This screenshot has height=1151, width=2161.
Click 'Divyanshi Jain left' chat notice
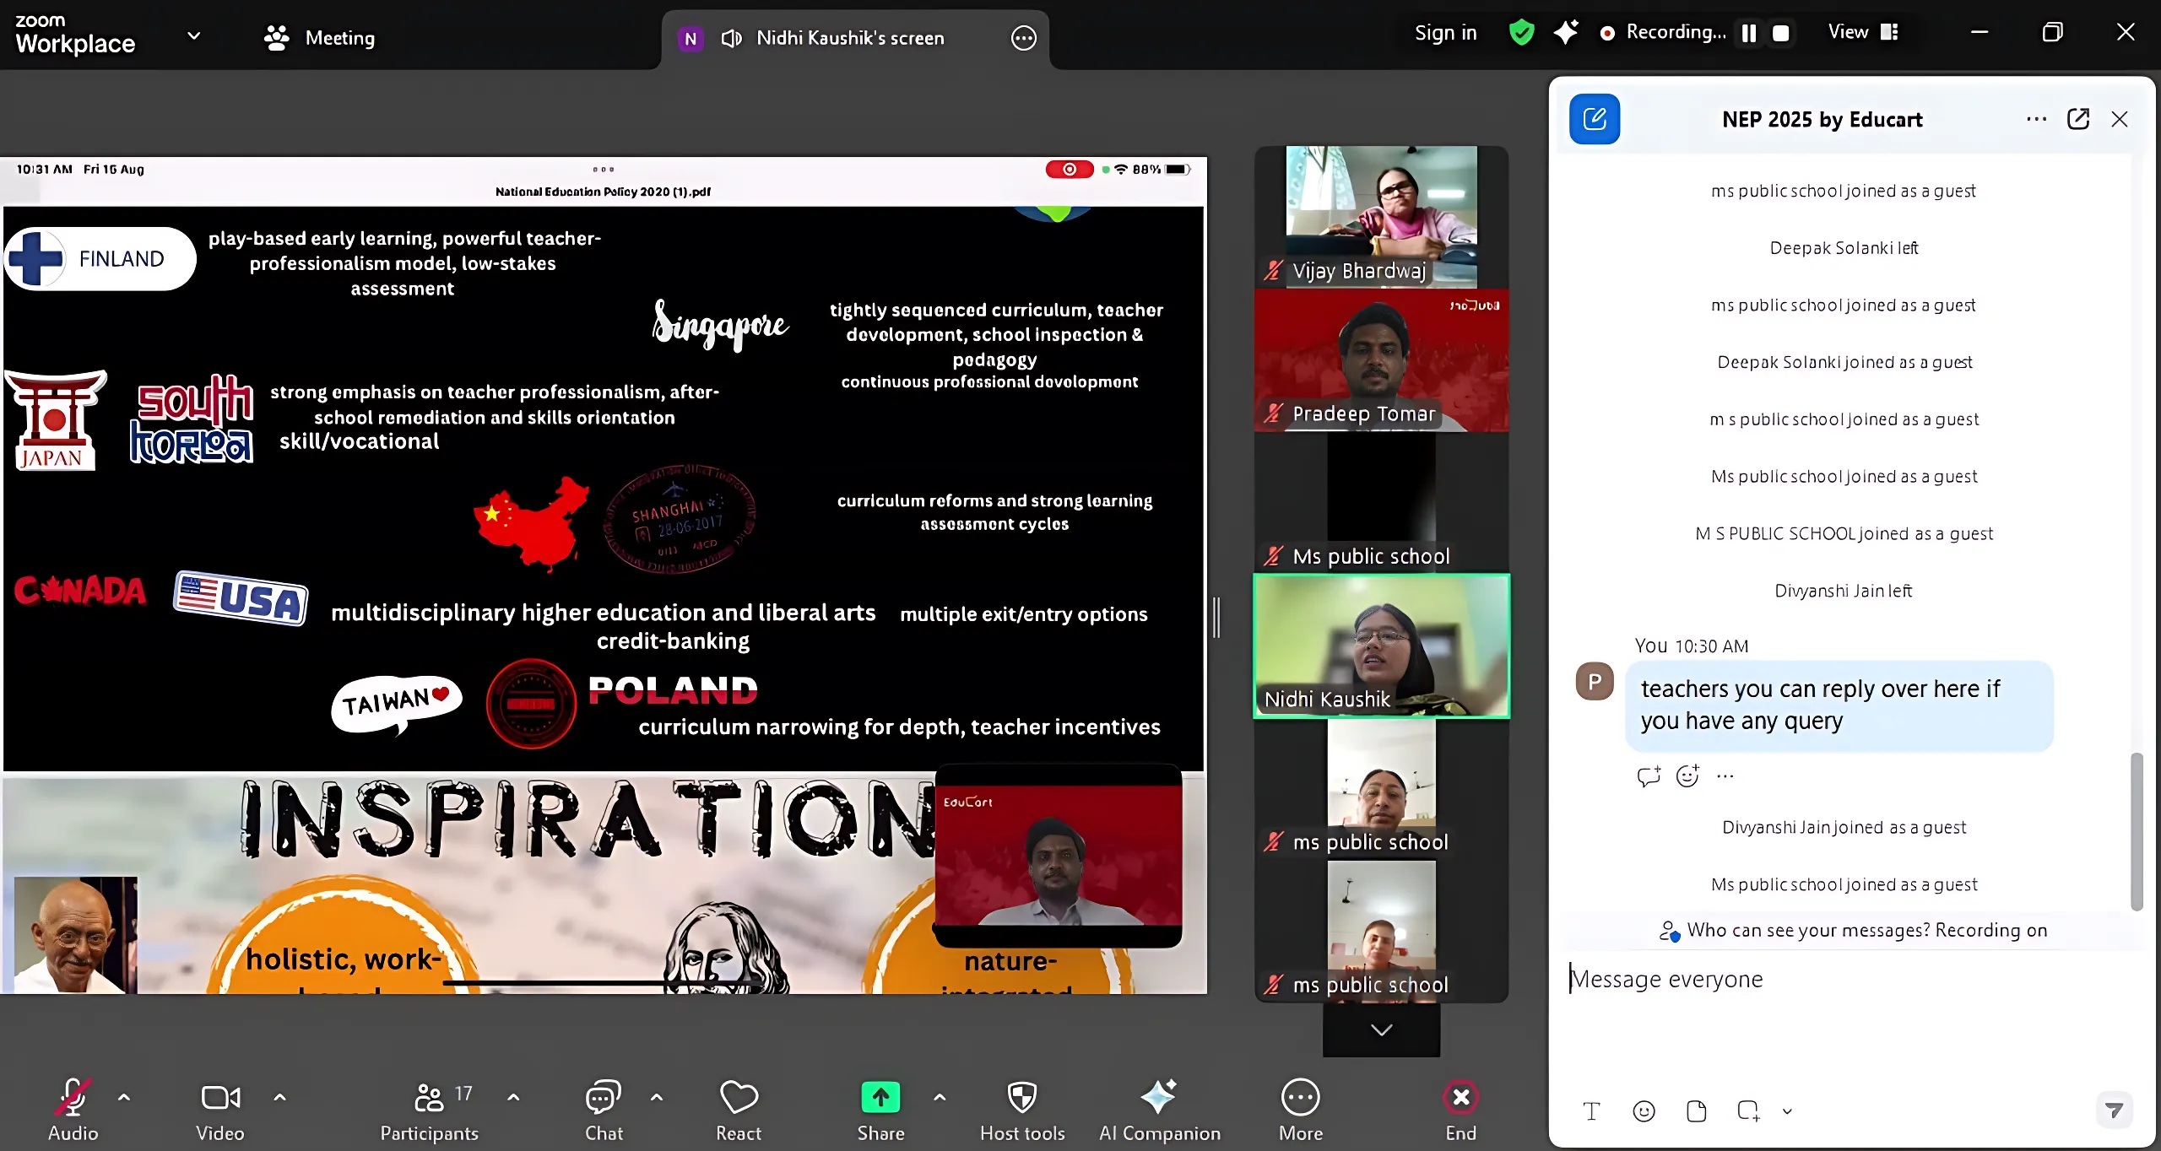1844,591
